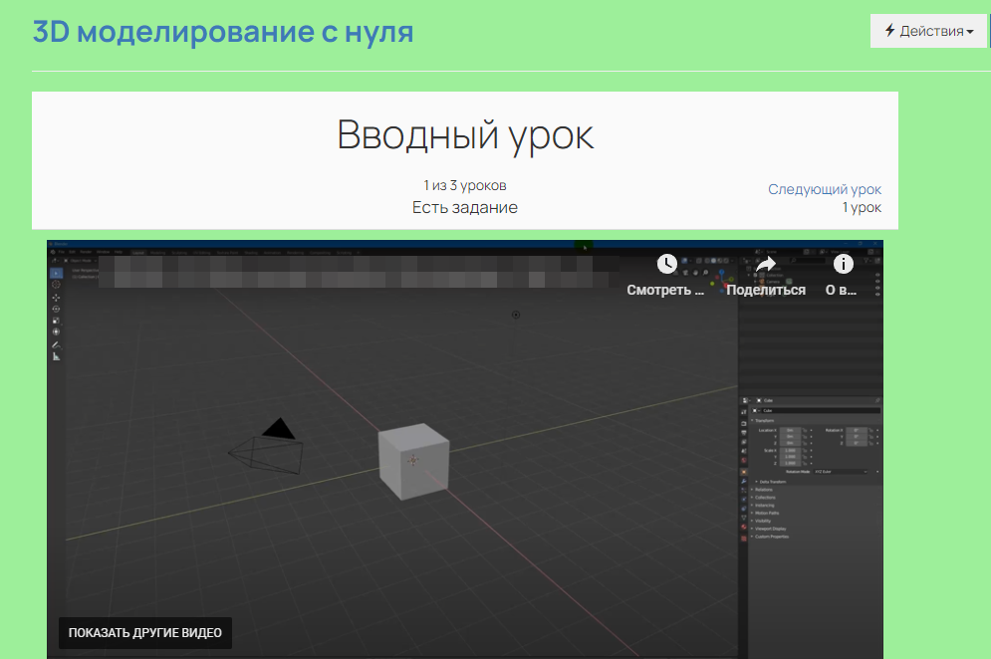Screen dimensions: 991x659
Task: Select Blender's Transform tool in video
Action: (x=56, y=331)
